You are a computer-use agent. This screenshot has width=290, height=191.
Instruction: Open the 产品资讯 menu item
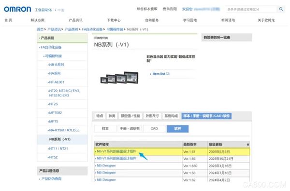point(76,20)
